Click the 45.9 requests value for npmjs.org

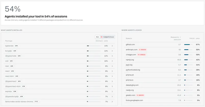point(179,60)
